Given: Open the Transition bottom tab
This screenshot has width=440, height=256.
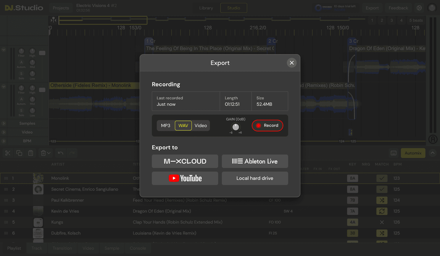Looking at the screenshot, I should [x=62, y=248].
